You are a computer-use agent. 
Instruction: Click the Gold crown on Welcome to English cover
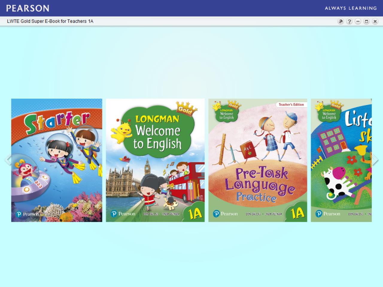187,109
